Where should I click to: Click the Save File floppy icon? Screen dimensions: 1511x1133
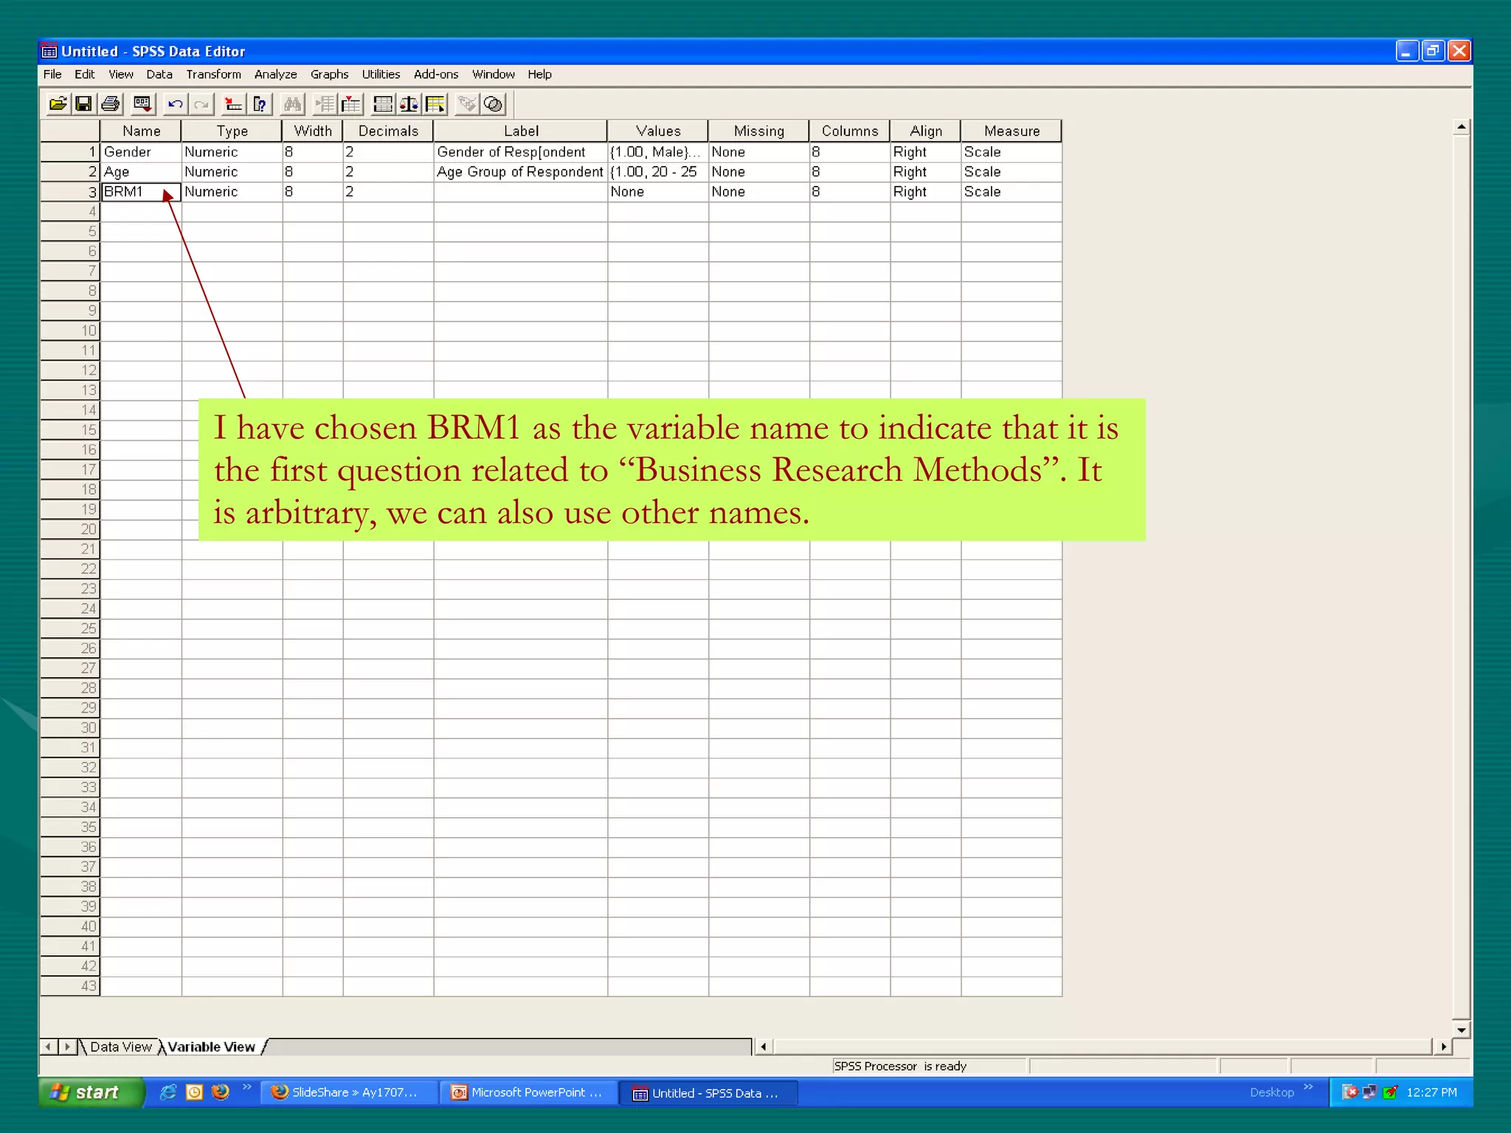[84, 104]
